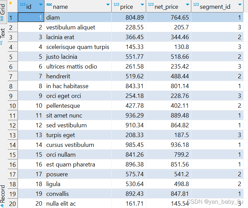Click id cell of the diam row
The height and width of the screenshot is (208, 248).
click(31, 18)
